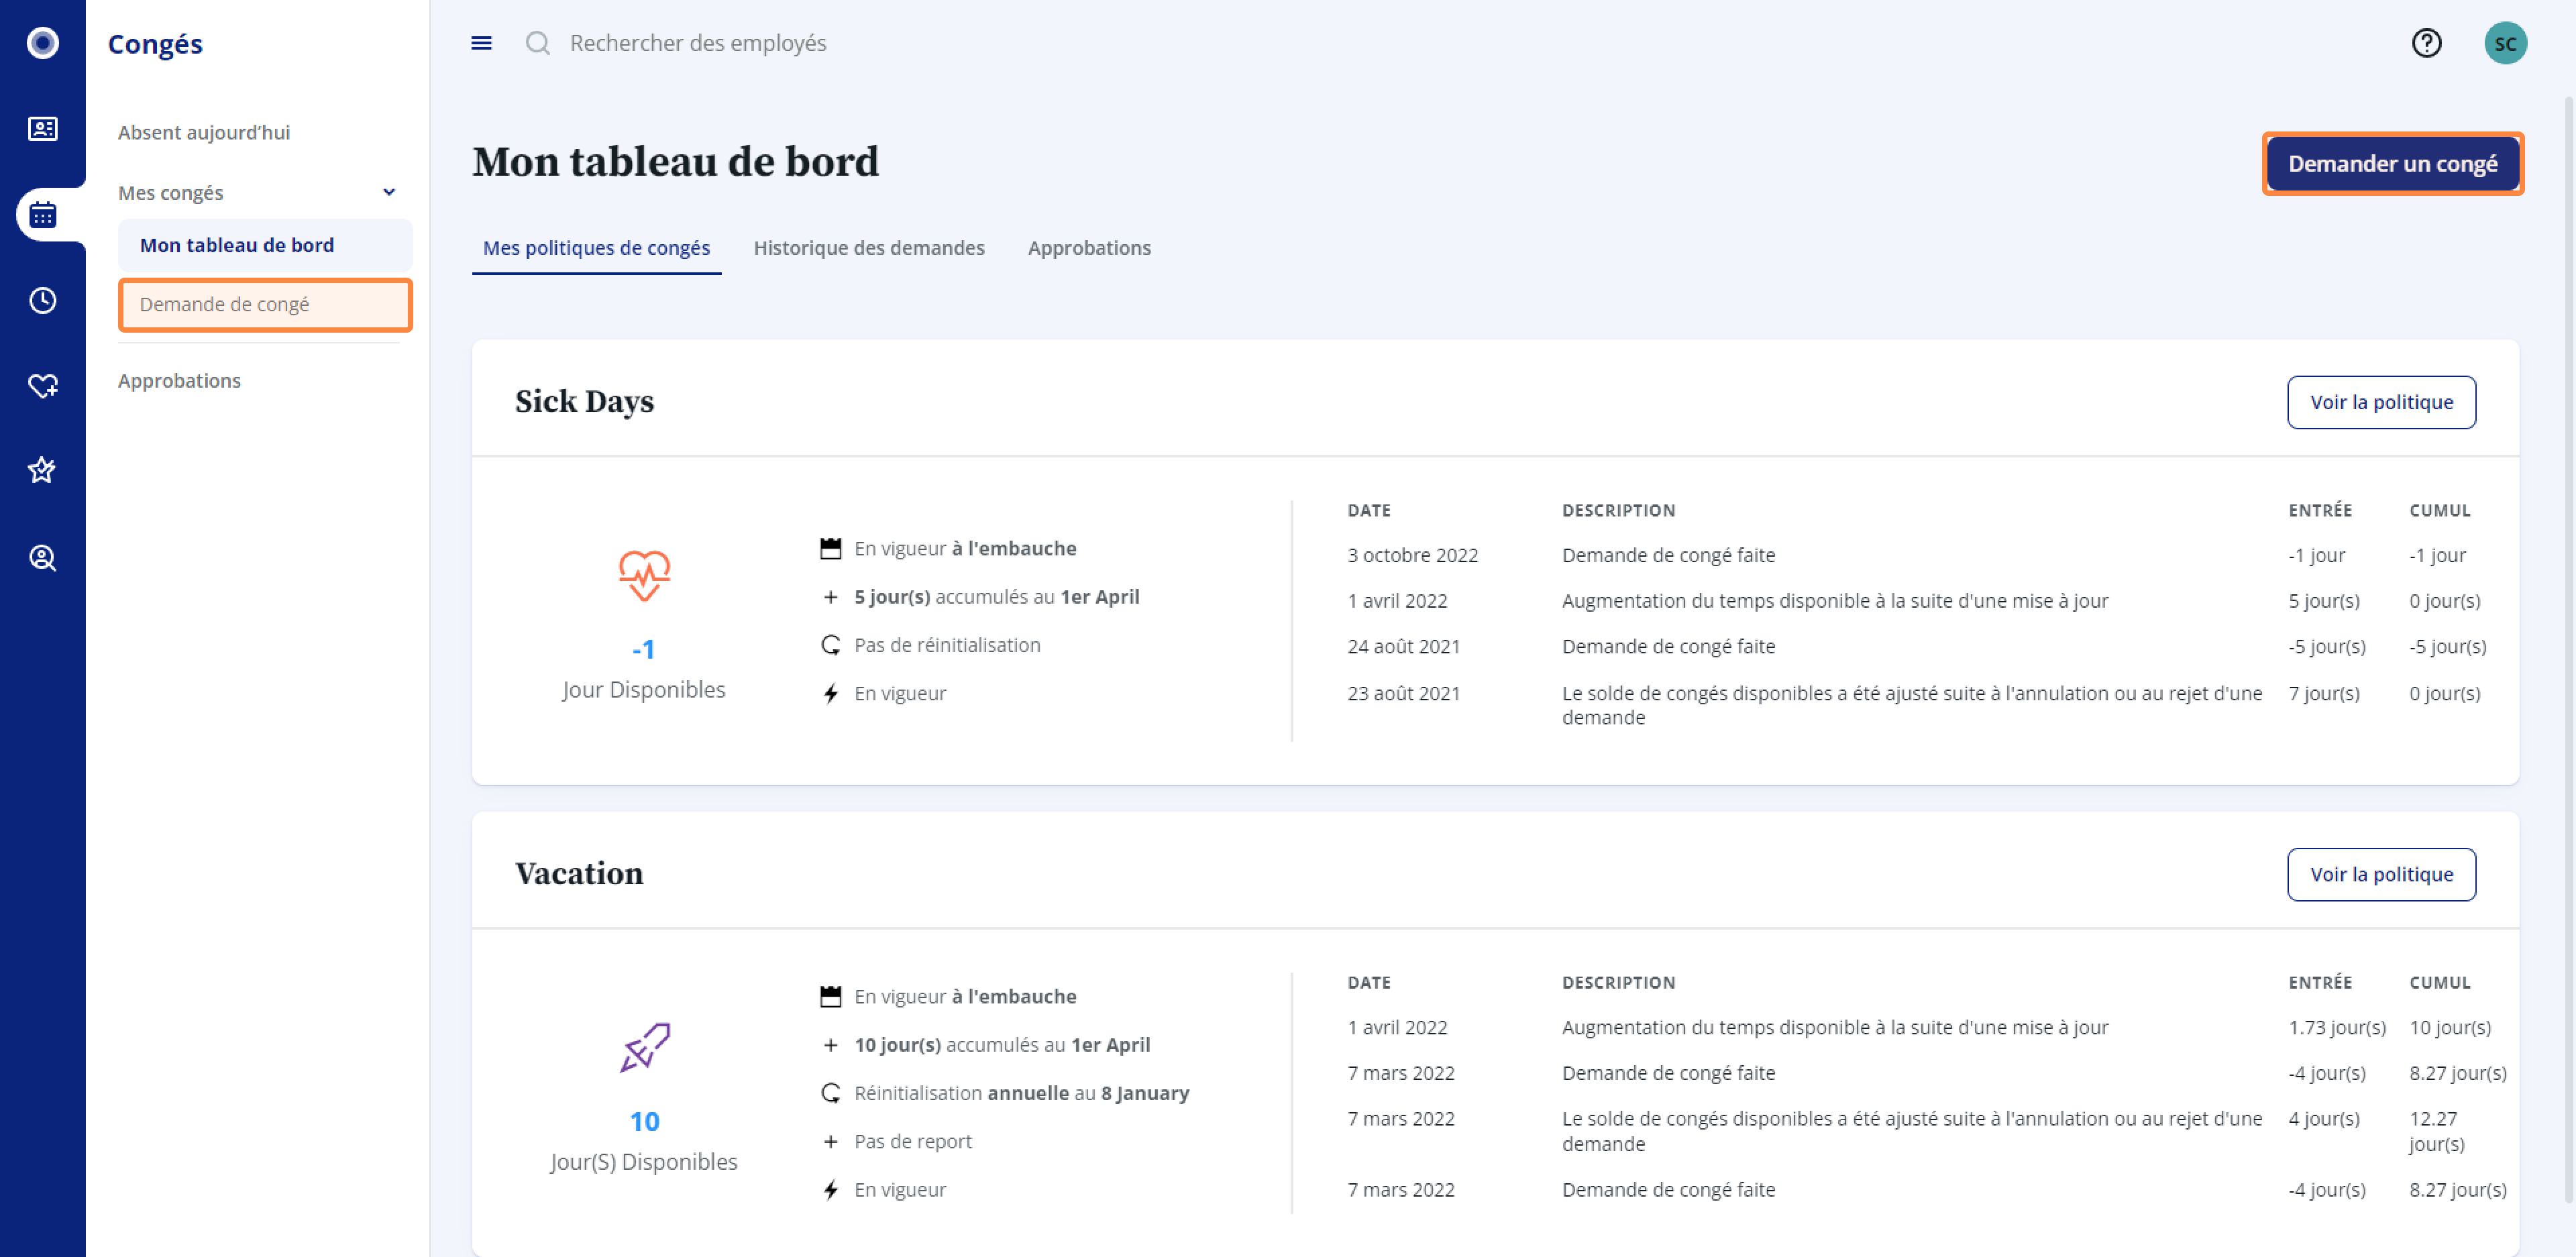Switch to 'Historique des demandes' tab
The width and height of the screenshot is (2576, 1257).
[x=868, y=247]
